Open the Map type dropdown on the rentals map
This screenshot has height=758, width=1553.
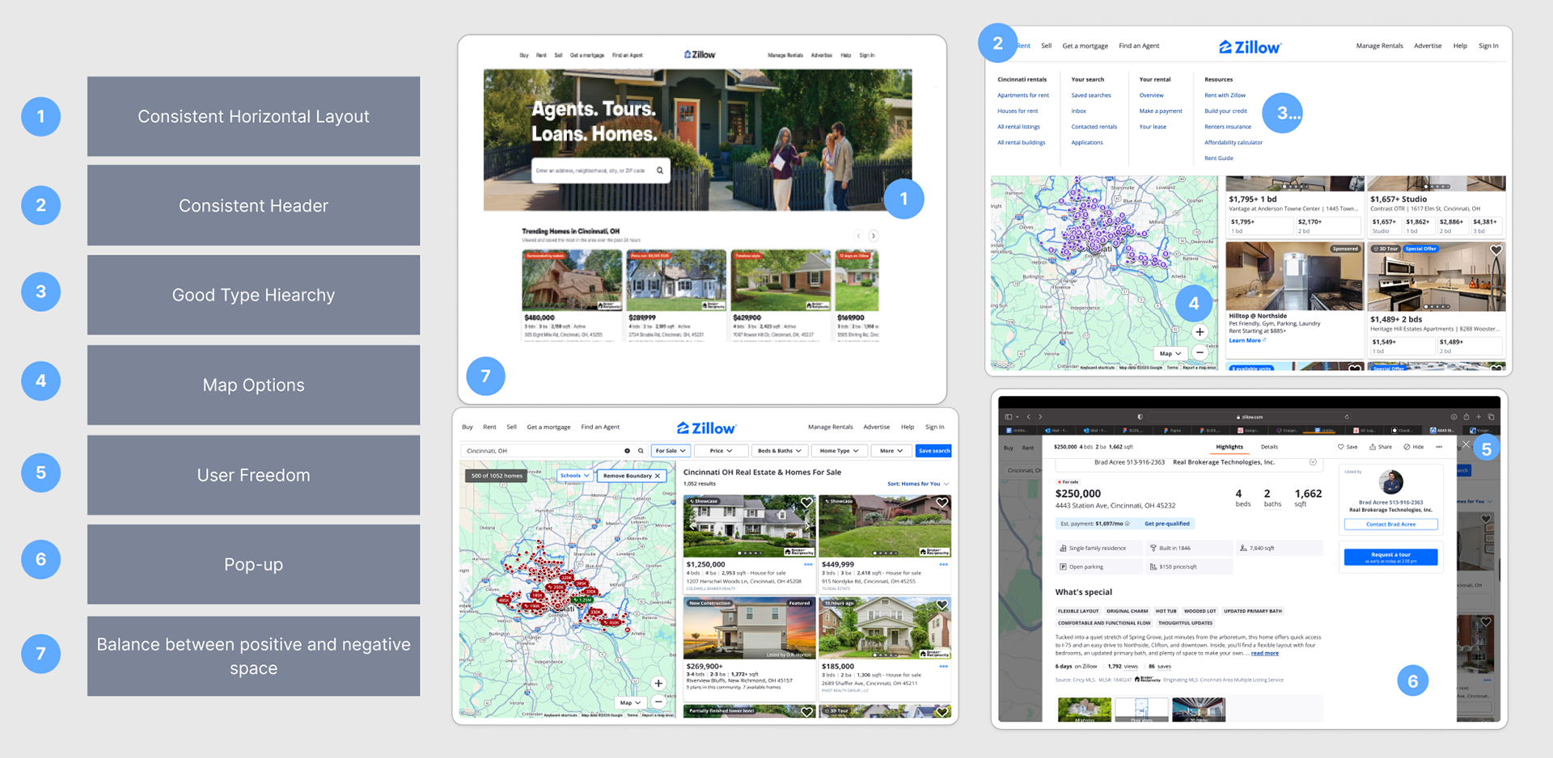[1170, 353]
